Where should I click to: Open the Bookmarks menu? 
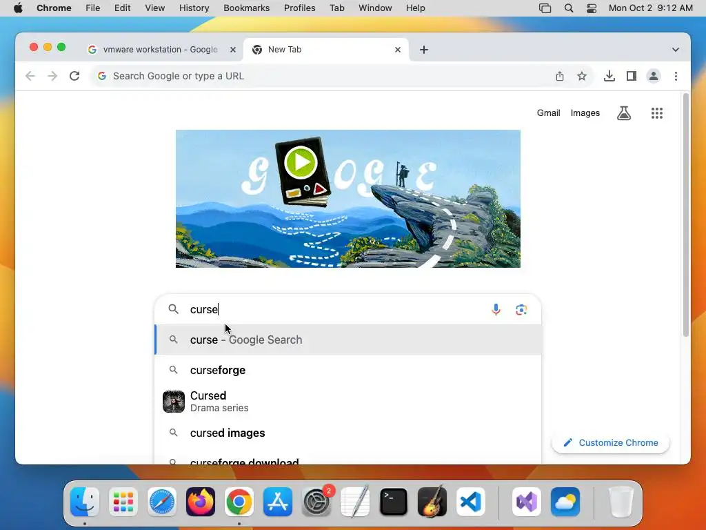[246, 8]
